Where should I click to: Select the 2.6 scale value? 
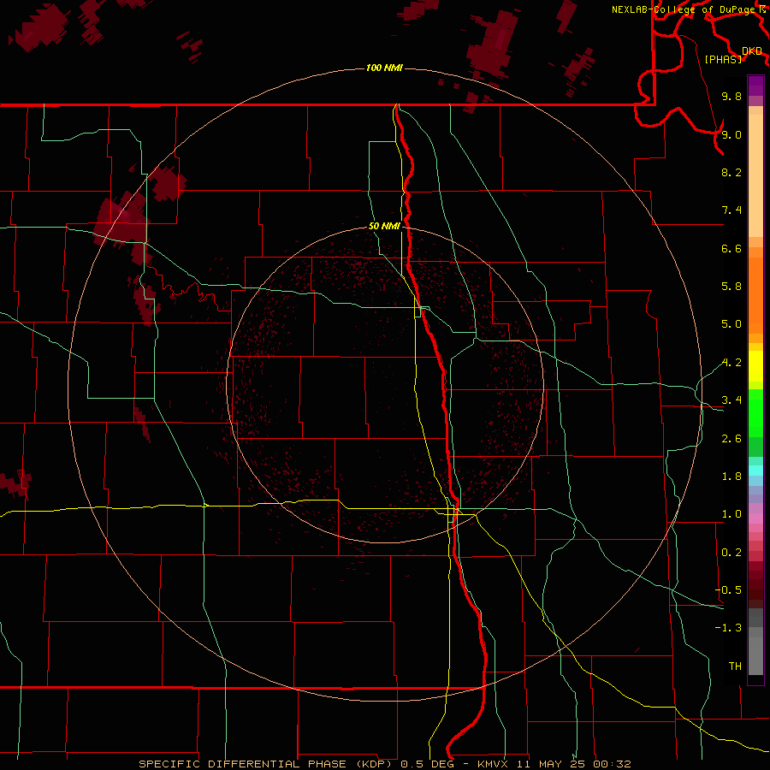(x=731, y=439)
